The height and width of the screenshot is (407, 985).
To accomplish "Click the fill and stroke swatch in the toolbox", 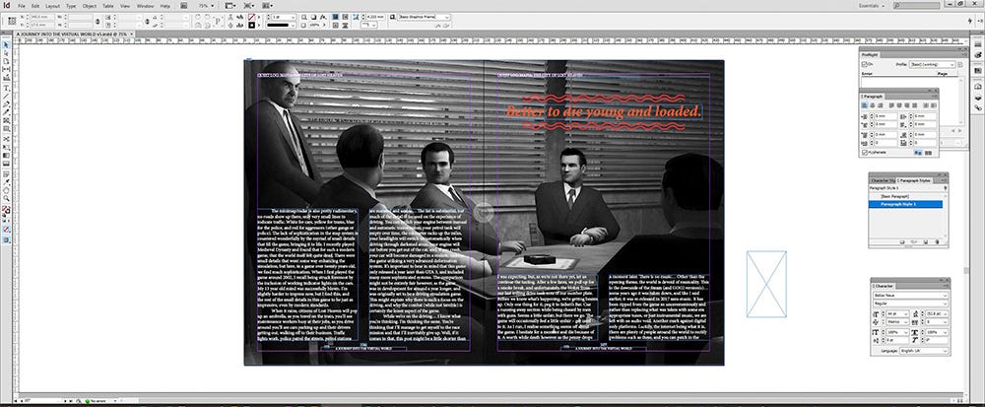I will point(6,210).
